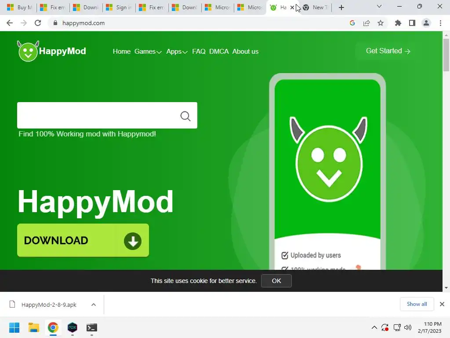Click the Get Started button
The height and width of the screenshot is (338, 450).
pyautogui.click(x=388, y=51)
